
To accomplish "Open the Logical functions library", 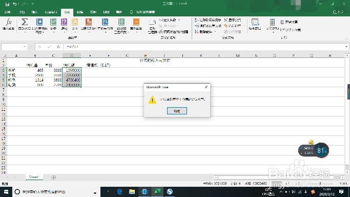I will (x=64, y=24).
